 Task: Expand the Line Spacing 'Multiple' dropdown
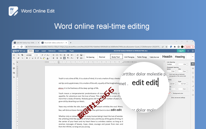coord(172,64)
